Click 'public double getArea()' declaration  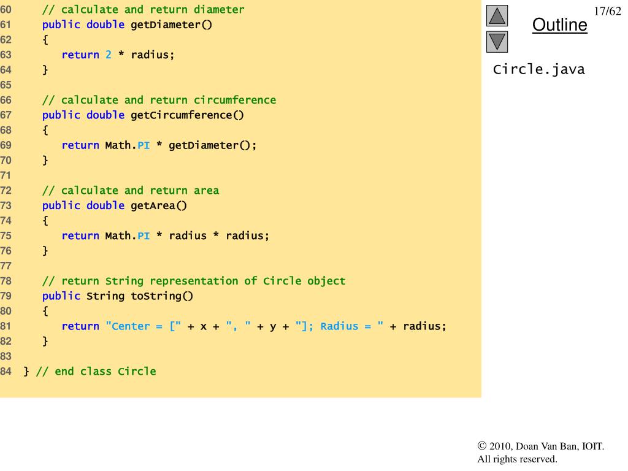(115, 206)
